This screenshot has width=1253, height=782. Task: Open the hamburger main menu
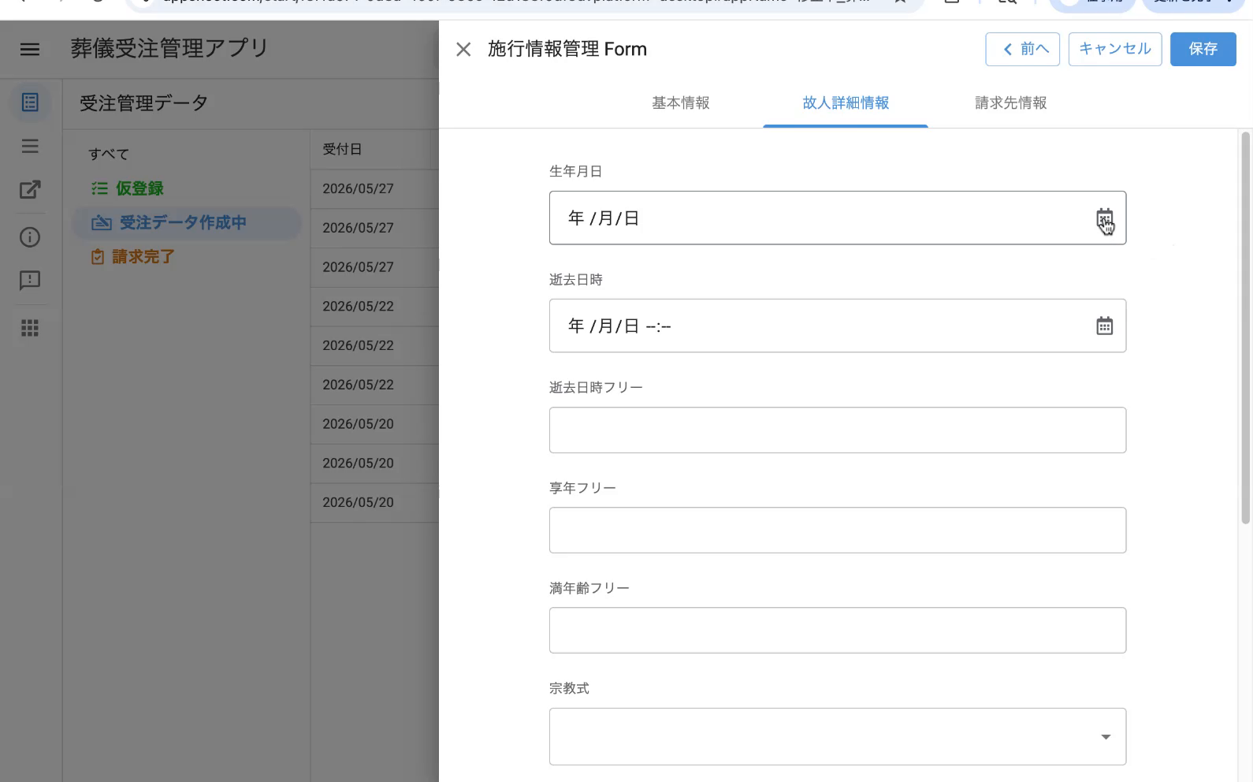pyautogui.click(x=30, y=50)
